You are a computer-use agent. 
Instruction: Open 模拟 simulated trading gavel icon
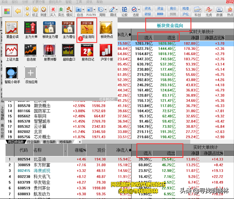click(69, 11)
